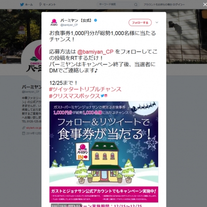Screen dimensions: 207x207
Task: Open hashtag #ツイッタートリプルチャンス
Action: point(85,89)
